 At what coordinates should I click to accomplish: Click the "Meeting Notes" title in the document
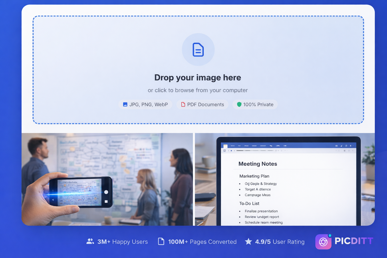click(258, 164)
